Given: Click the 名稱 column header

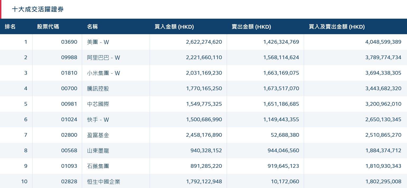Looking at the screenshot, I should [92, 27].
